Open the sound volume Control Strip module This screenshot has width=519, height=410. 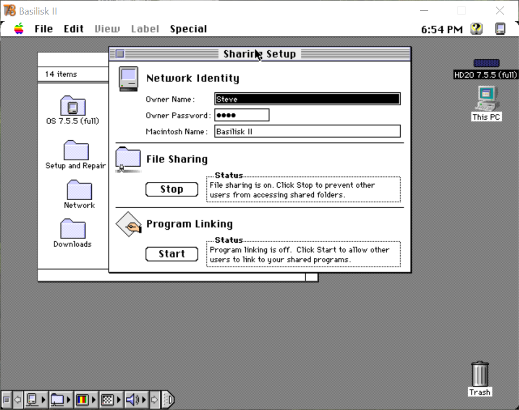136,400
